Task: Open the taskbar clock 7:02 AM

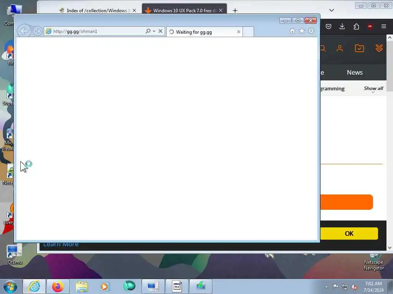Action: click(x=373, y=287)
